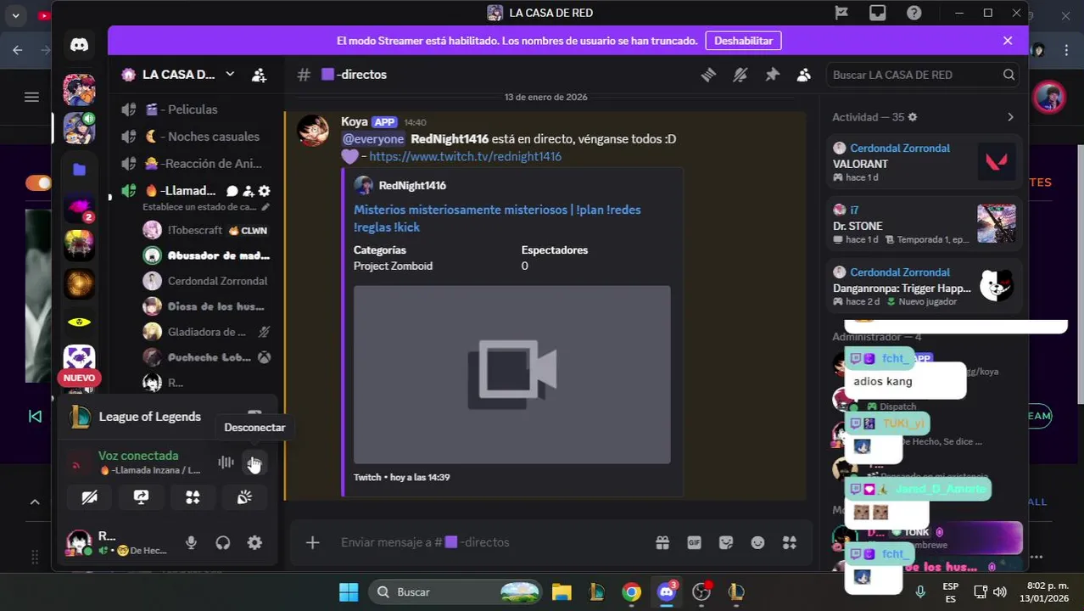This screenshot has height=611, width=1084.
Task: Toggle the member list people icon
Action: pyautogui.click(x=803, y=75)
